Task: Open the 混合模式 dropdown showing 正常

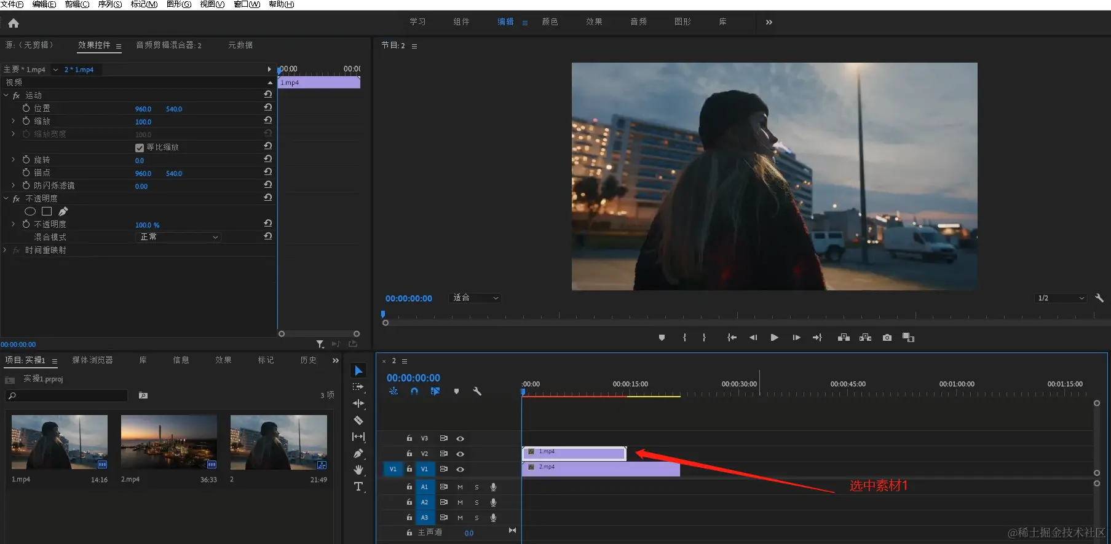Action: coord(178,237)
